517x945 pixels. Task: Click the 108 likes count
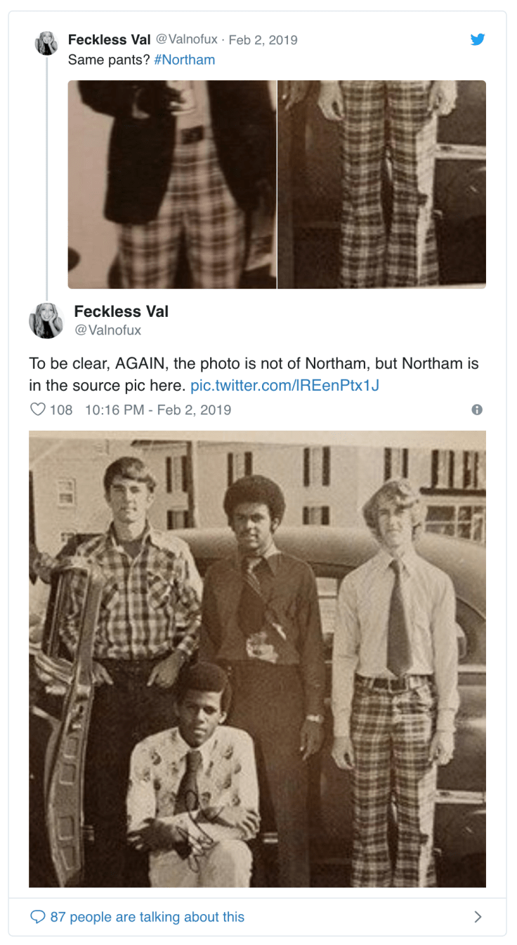[x=61, y=410]
